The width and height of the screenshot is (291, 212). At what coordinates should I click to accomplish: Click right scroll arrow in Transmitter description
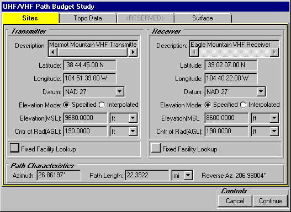(133, 52)
